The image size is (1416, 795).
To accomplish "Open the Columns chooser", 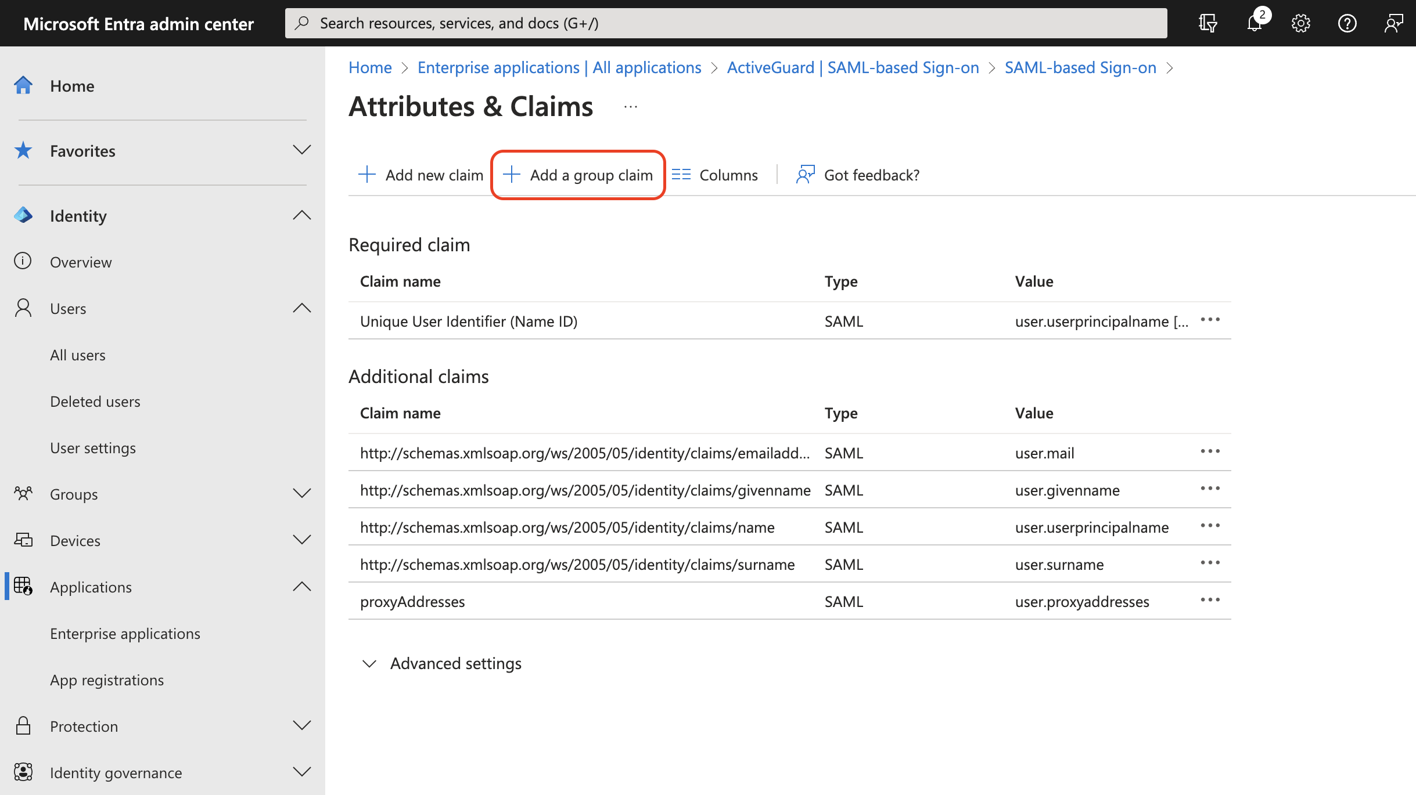I will click(715, 175).
